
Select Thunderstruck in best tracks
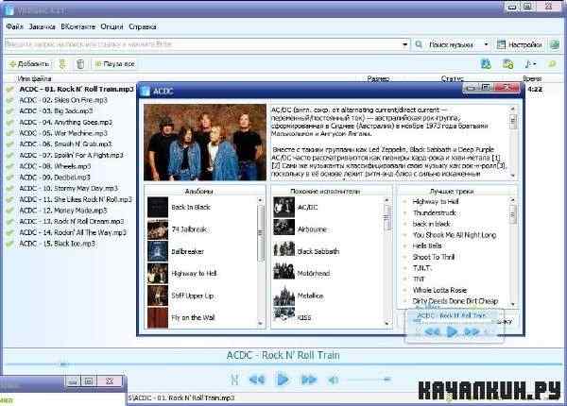coord(435,212)
